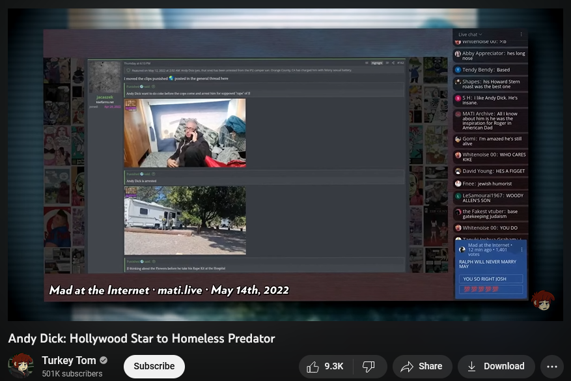This screenshot has height=381, width=571.
Task: Click the Fnee: jewish humorist message
Action: 490,184
